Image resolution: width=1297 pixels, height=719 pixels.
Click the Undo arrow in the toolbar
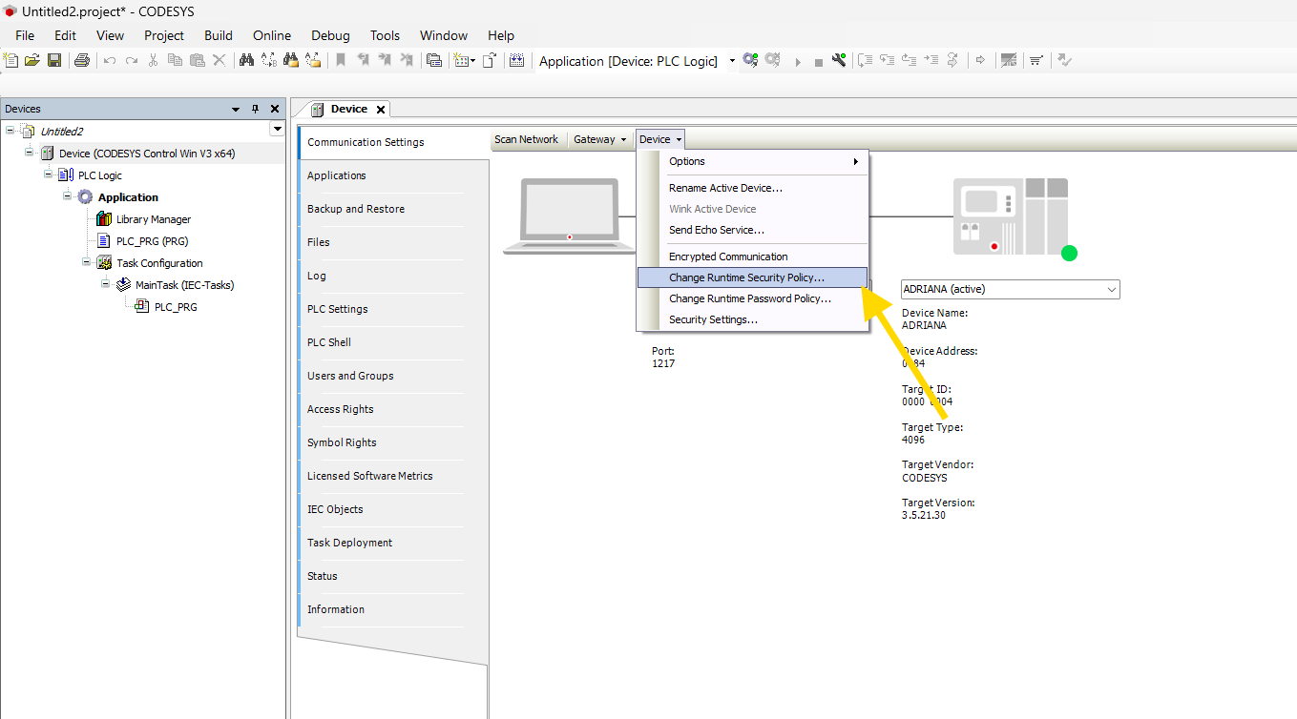[x=110, y=60]
